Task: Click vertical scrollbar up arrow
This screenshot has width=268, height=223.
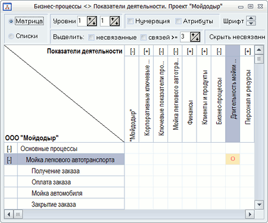Action: [x=259, y=49]
